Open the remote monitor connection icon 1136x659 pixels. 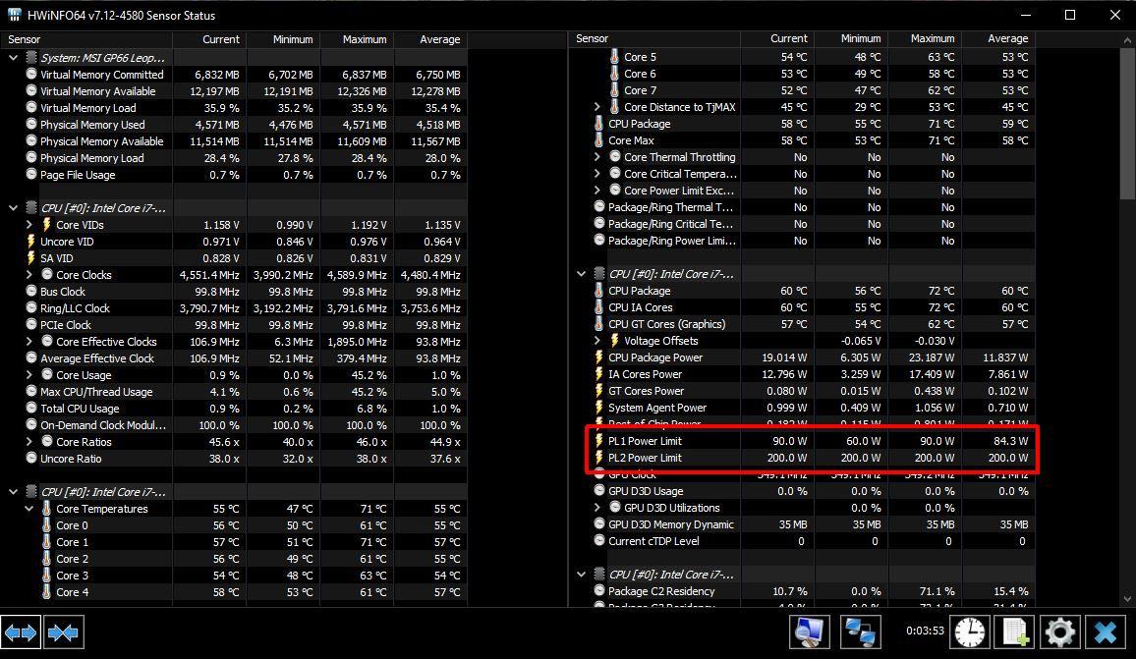[x=810, y=632]
